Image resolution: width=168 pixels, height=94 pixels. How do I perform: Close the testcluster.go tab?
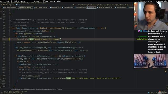[x=60, y=7]
